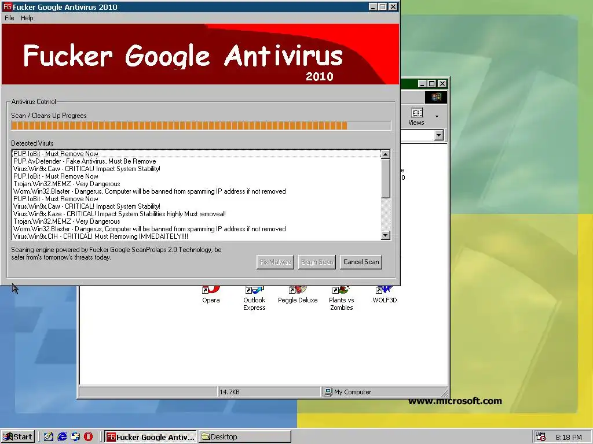
Task: Minimize the Fucker Google Antivirus window
Action: click(x=373, y=7)
